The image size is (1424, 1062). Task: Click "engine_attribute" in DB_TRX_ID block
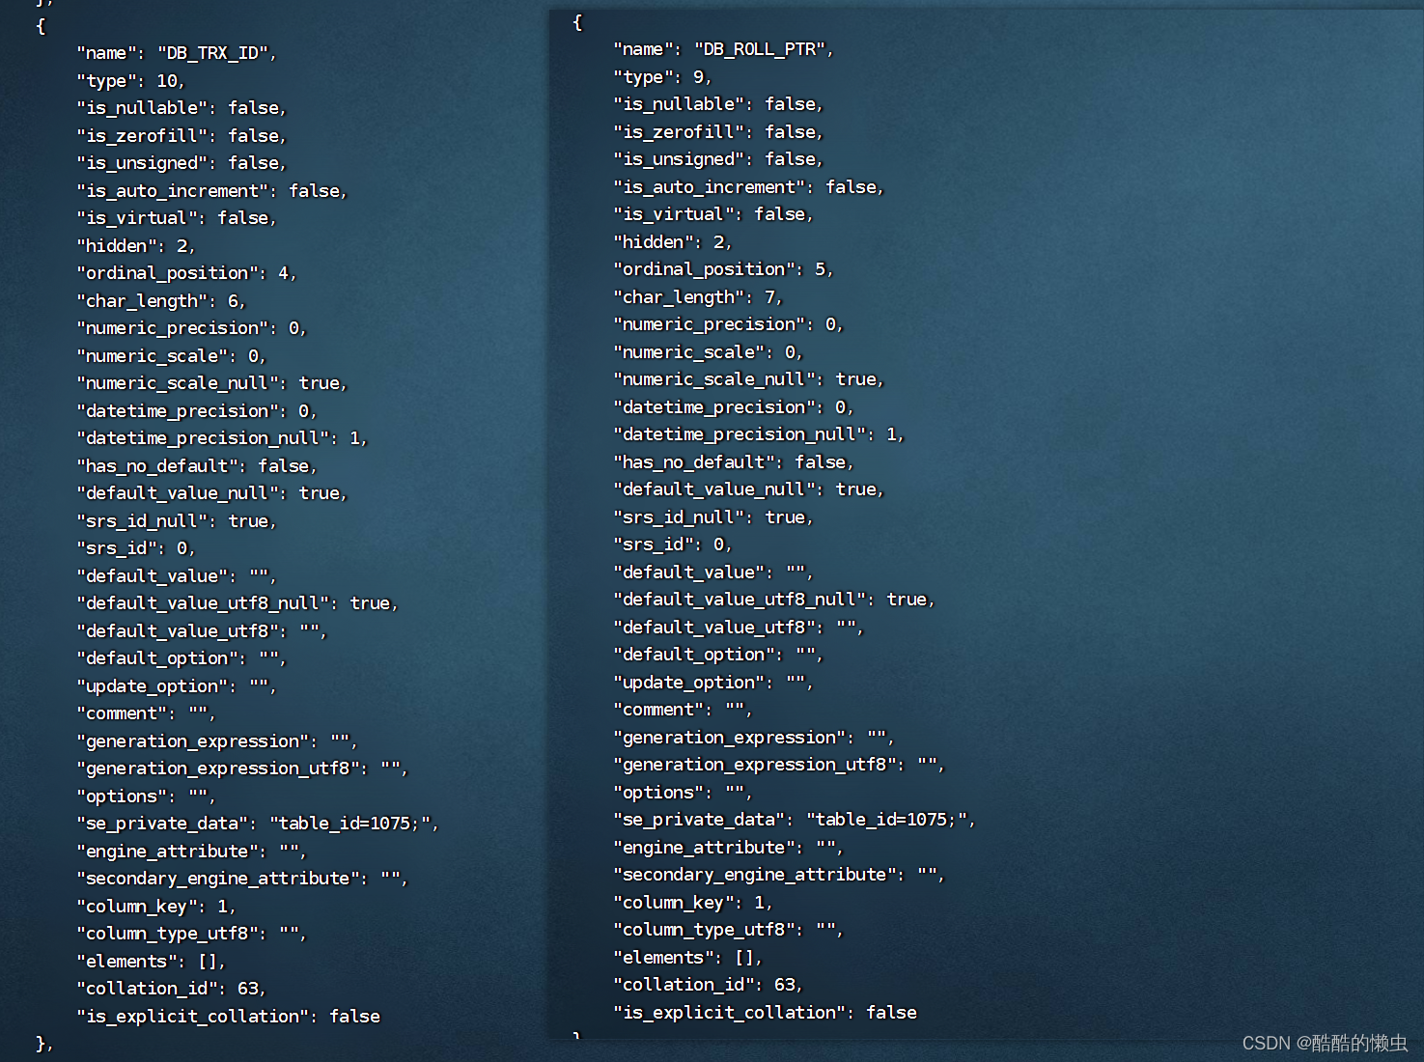click(191, 852)
